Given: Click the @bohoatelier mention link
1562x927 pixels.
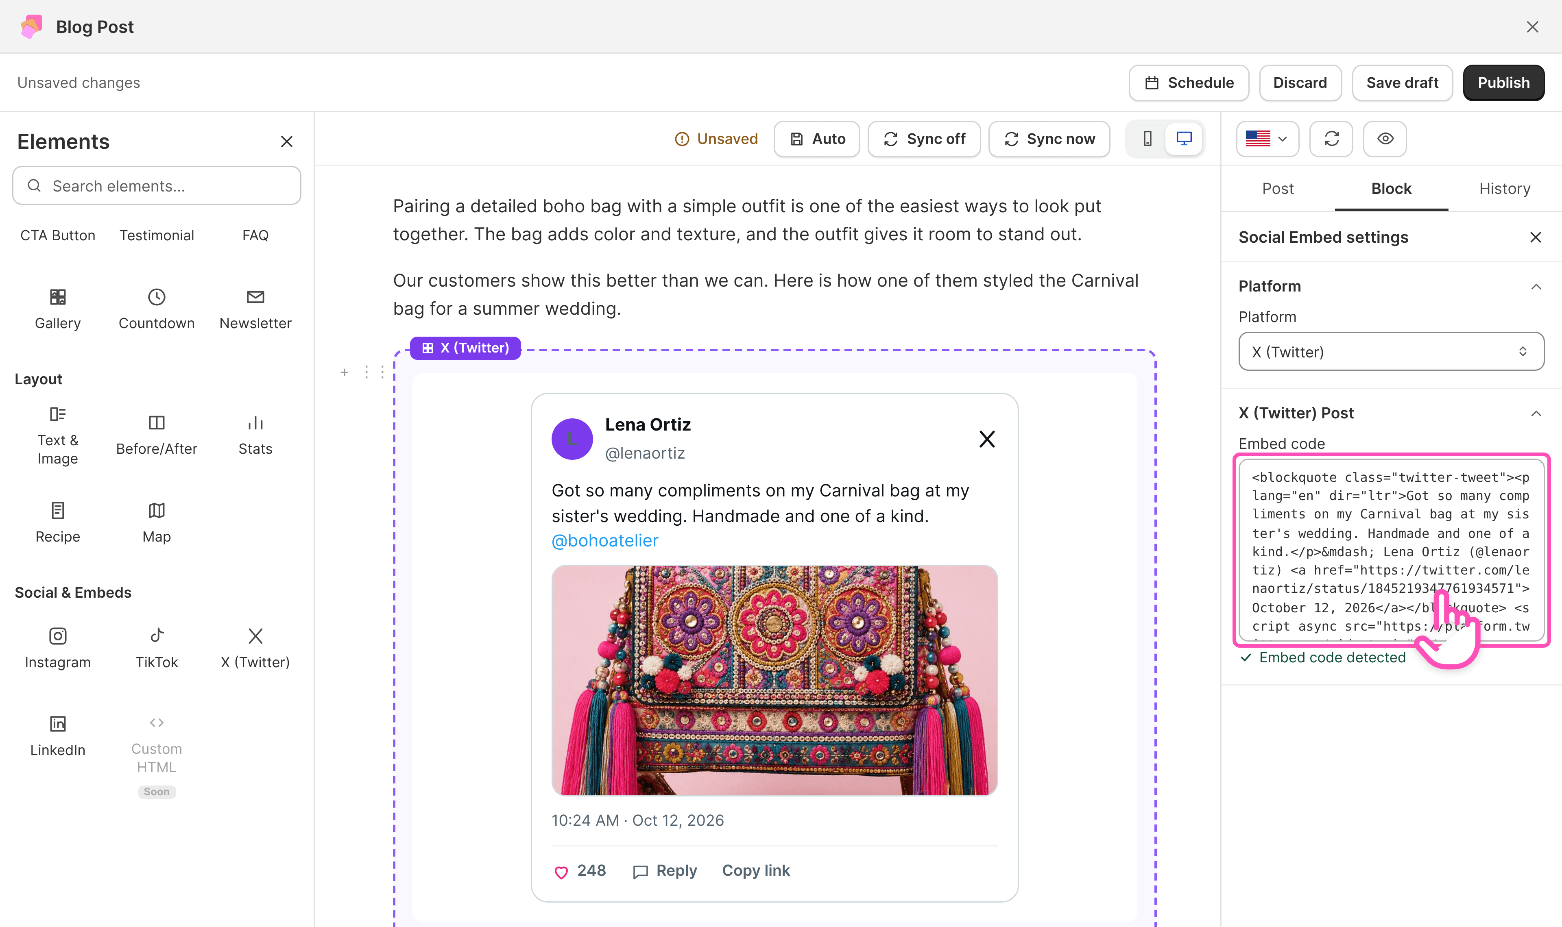Looking at the screenshot, I should click(605, 541).
